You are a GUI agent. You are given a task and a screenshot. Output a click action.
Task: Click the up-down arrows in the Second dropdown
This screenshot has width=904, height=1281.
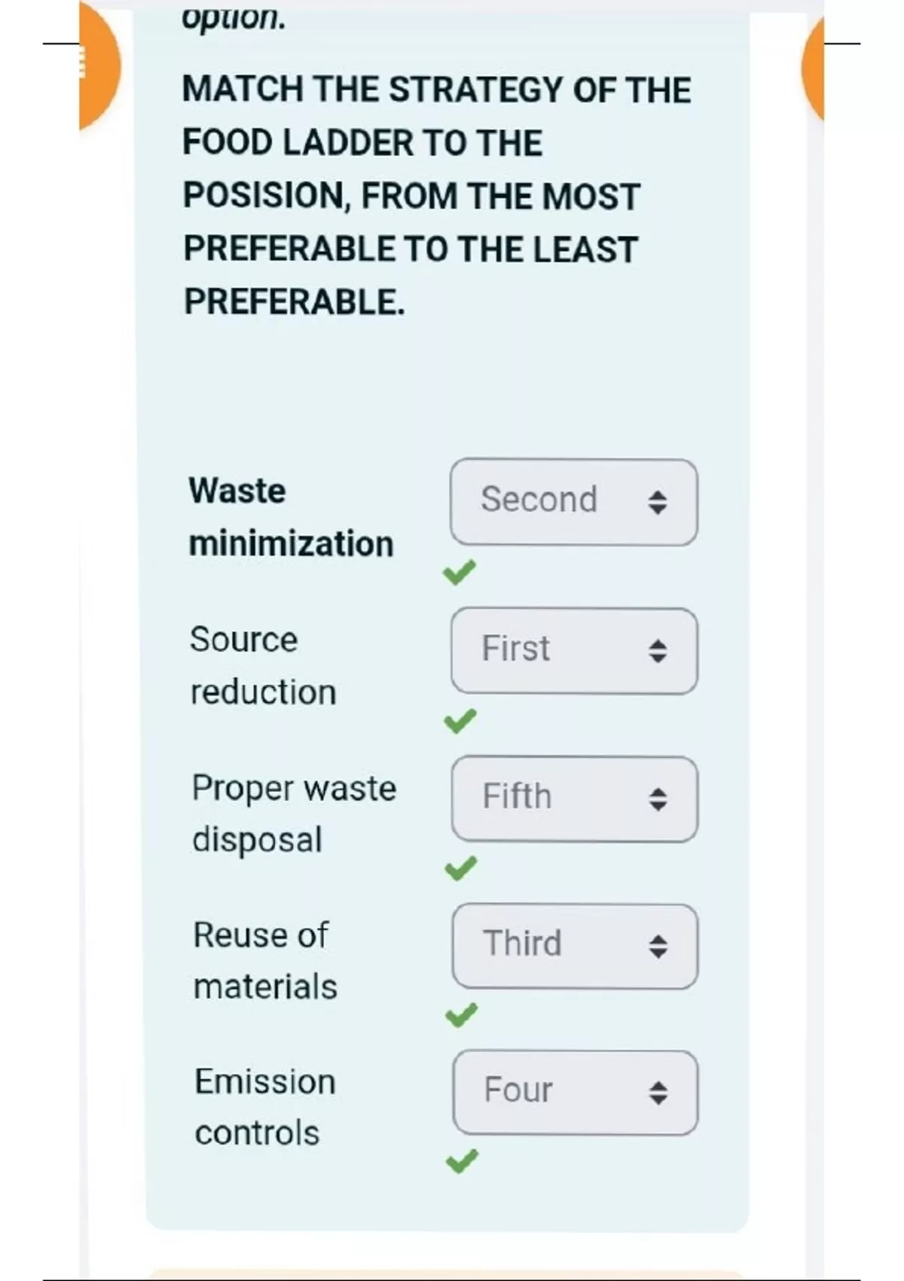click(658, 502)
